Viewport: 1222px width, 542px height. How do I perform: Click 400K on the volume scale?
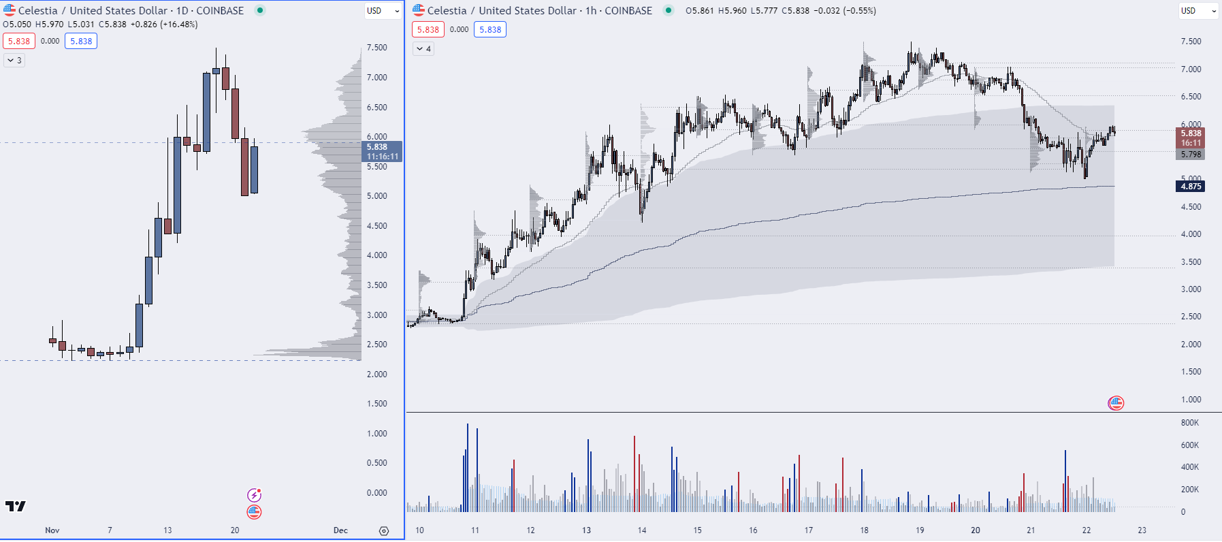tap(1190, 467)
